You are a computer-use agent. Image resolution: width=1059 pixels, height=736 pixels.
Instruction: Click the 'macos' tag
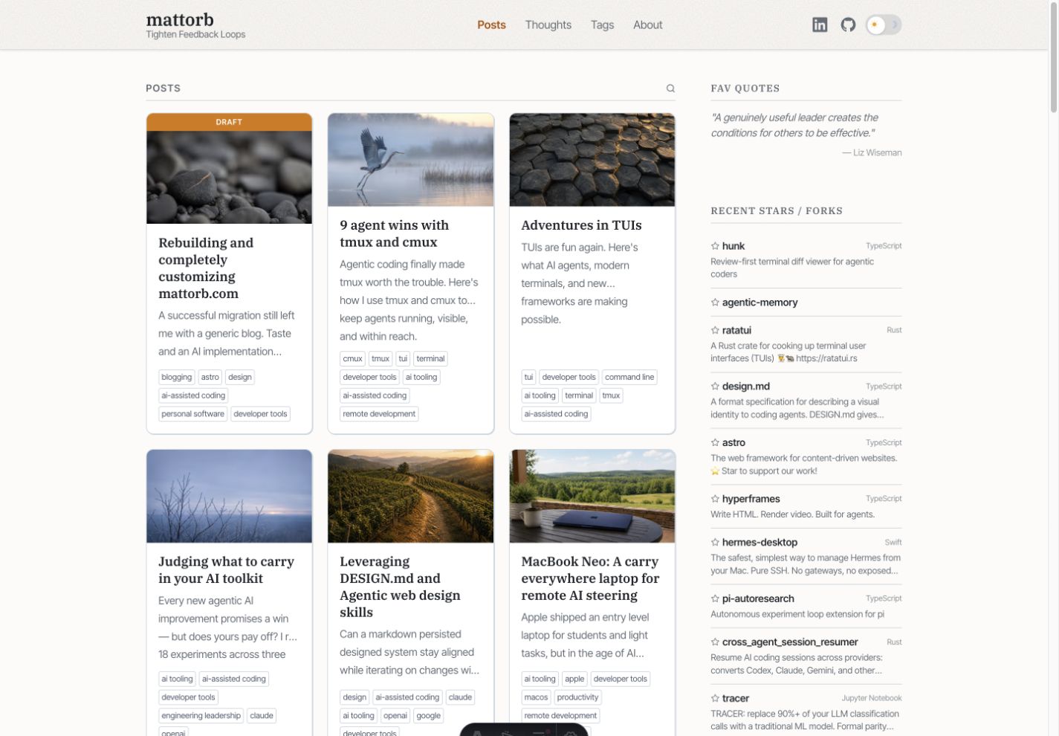point(536,697)
